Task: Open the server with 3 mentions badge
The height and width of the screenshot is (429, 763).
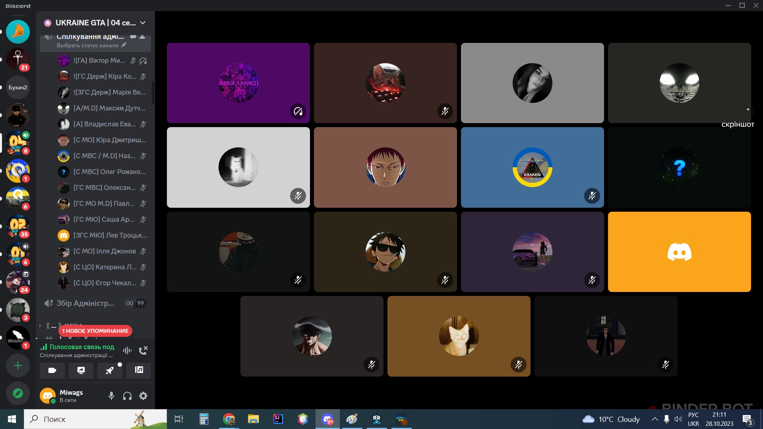Action: pyautogui.click(x=18, y=310)
